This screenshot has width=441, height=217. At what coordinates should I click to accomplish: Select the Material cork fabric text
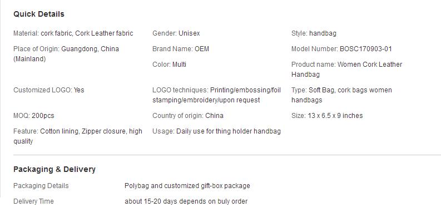pos(73,33)
